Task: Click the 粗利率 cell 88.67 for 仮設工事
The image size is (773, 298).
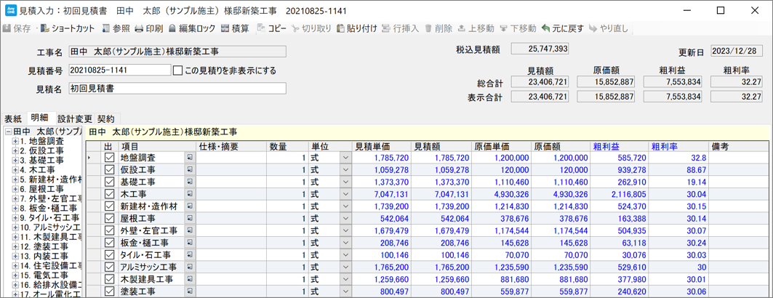Action: (678, 170)
